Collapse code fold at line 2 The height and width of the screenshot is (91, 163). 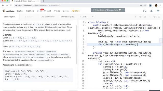pos(85,25)
